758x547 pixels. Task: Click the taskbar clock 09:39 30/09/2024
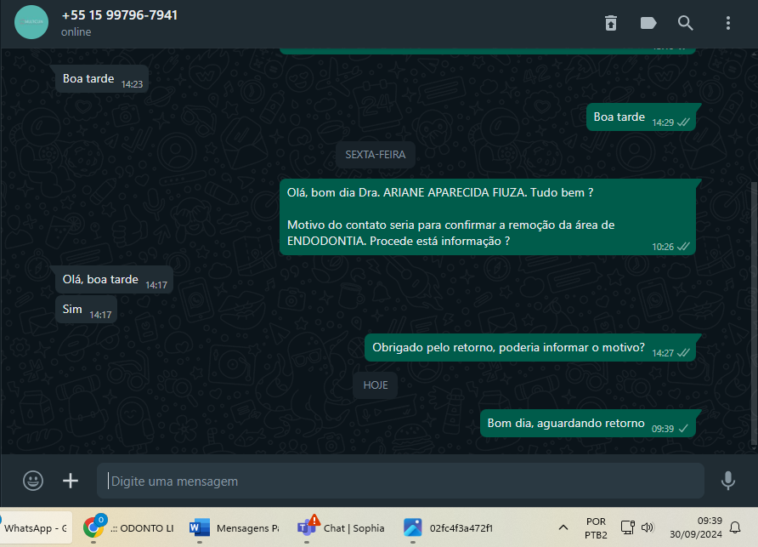[696, 527]
